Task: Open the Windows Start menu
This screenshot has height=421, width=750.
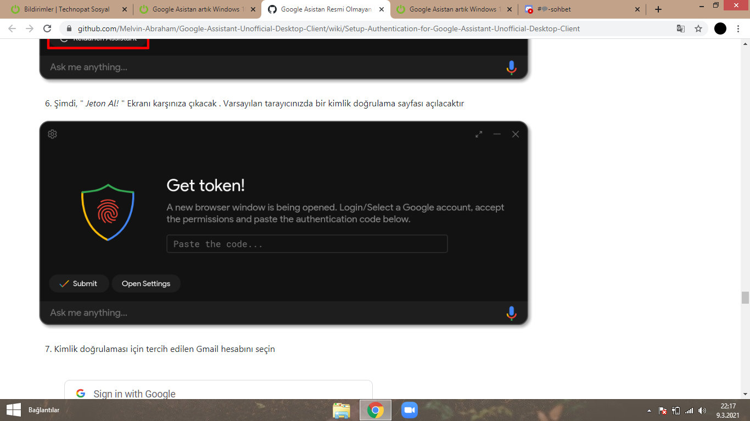Action: [x=13, y=409]
